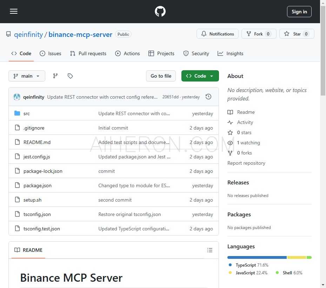View the Insights tab
Viewport: 326px width, 288px height.
[x=230, y=53]
